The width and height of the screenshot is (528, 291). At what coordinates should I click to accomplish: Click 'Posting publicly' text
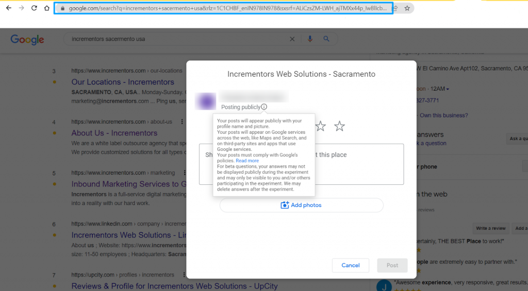click(241, 107)
